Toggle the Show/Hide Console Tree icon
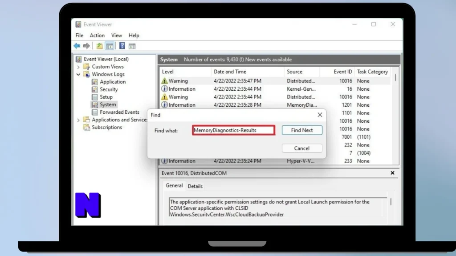The height and width of the screenshot is (256, 456). click(x=110, y=46)
